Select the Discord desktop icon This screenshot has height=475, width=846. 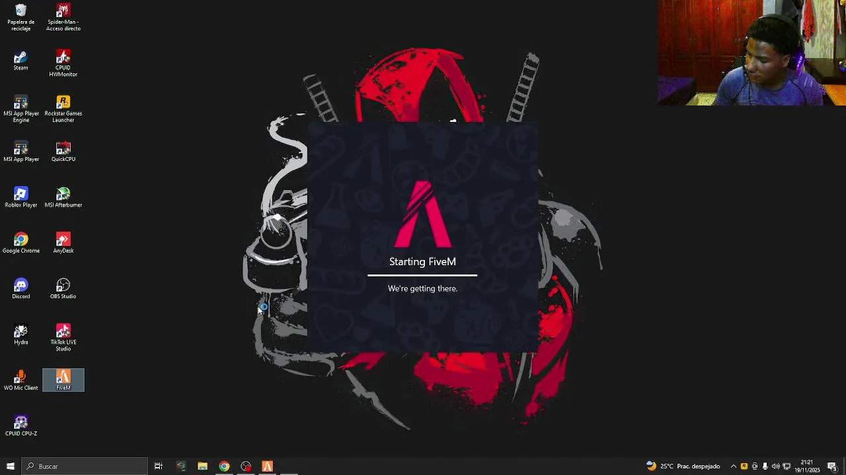[x=20, y=288]
